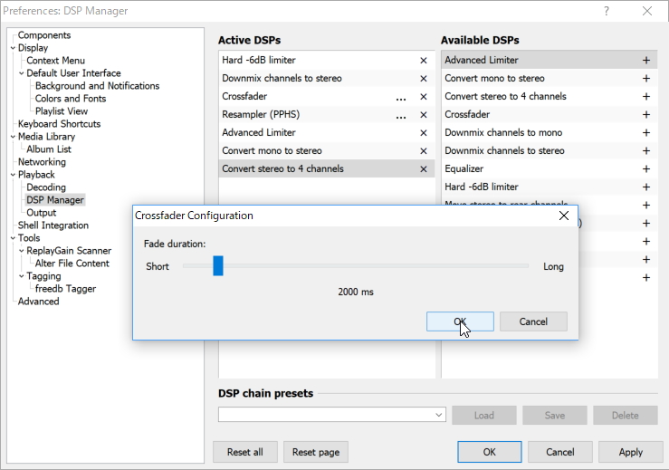Confirm Crossfader Configuration with OK

460,321
